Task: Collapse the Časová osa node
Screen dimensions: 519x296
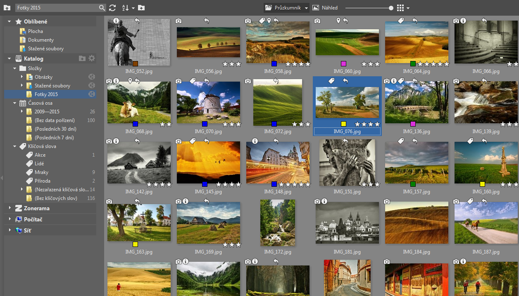Action: click(15, 103)
